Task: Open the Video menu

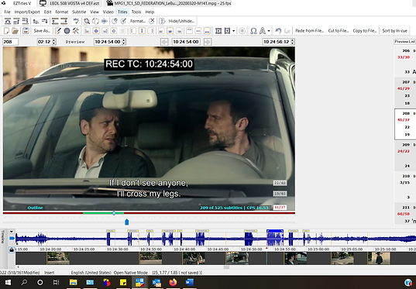Action: point(108,12)
